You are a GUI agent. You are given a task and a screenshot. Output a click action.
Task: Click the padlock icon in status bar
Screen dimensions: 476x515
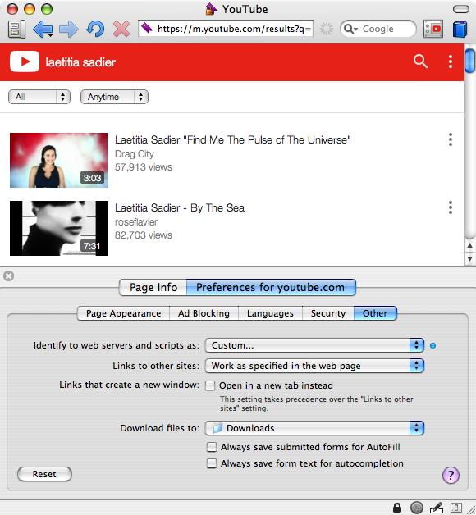pos(397,508)
